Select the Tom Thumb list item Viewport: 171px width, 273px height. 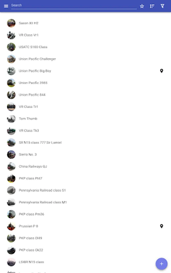85,119
